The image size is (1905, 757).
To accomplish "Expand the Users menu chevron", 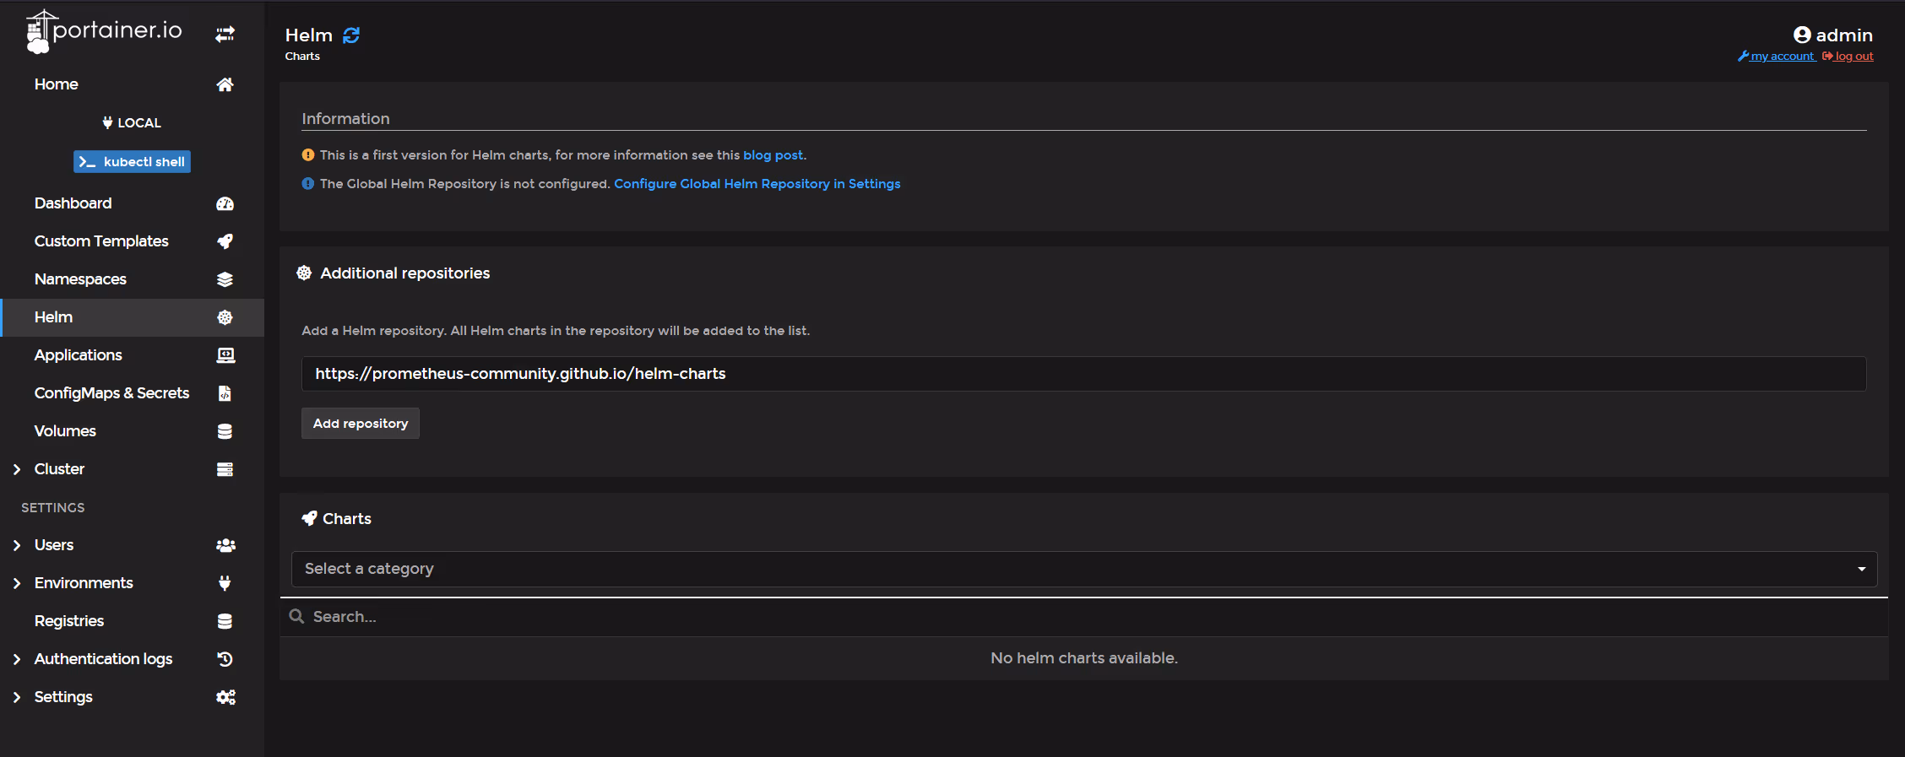I will pos(16,545).
